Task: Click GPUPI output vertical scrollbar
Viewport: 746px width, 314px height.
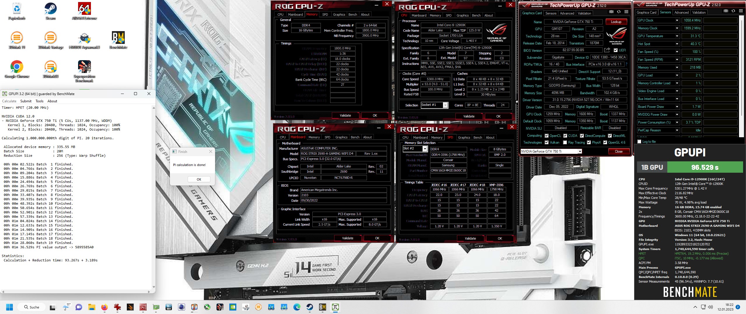Action: [154, 197]
